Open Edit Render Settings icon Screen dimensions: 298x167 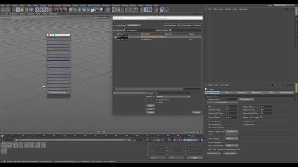pos(65,10)
